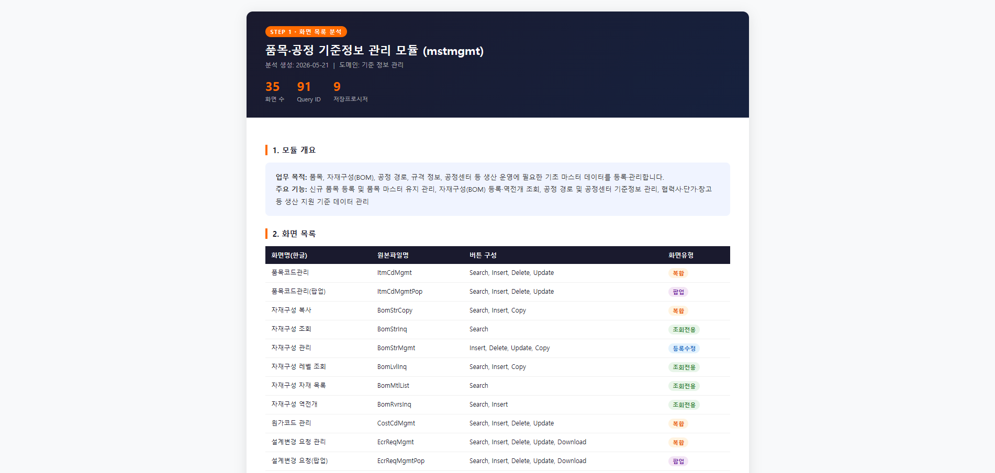The width and height of the screenshot is (995, 473).
Task: Click the 91 Query ID statistic
Action: [308, 91]
